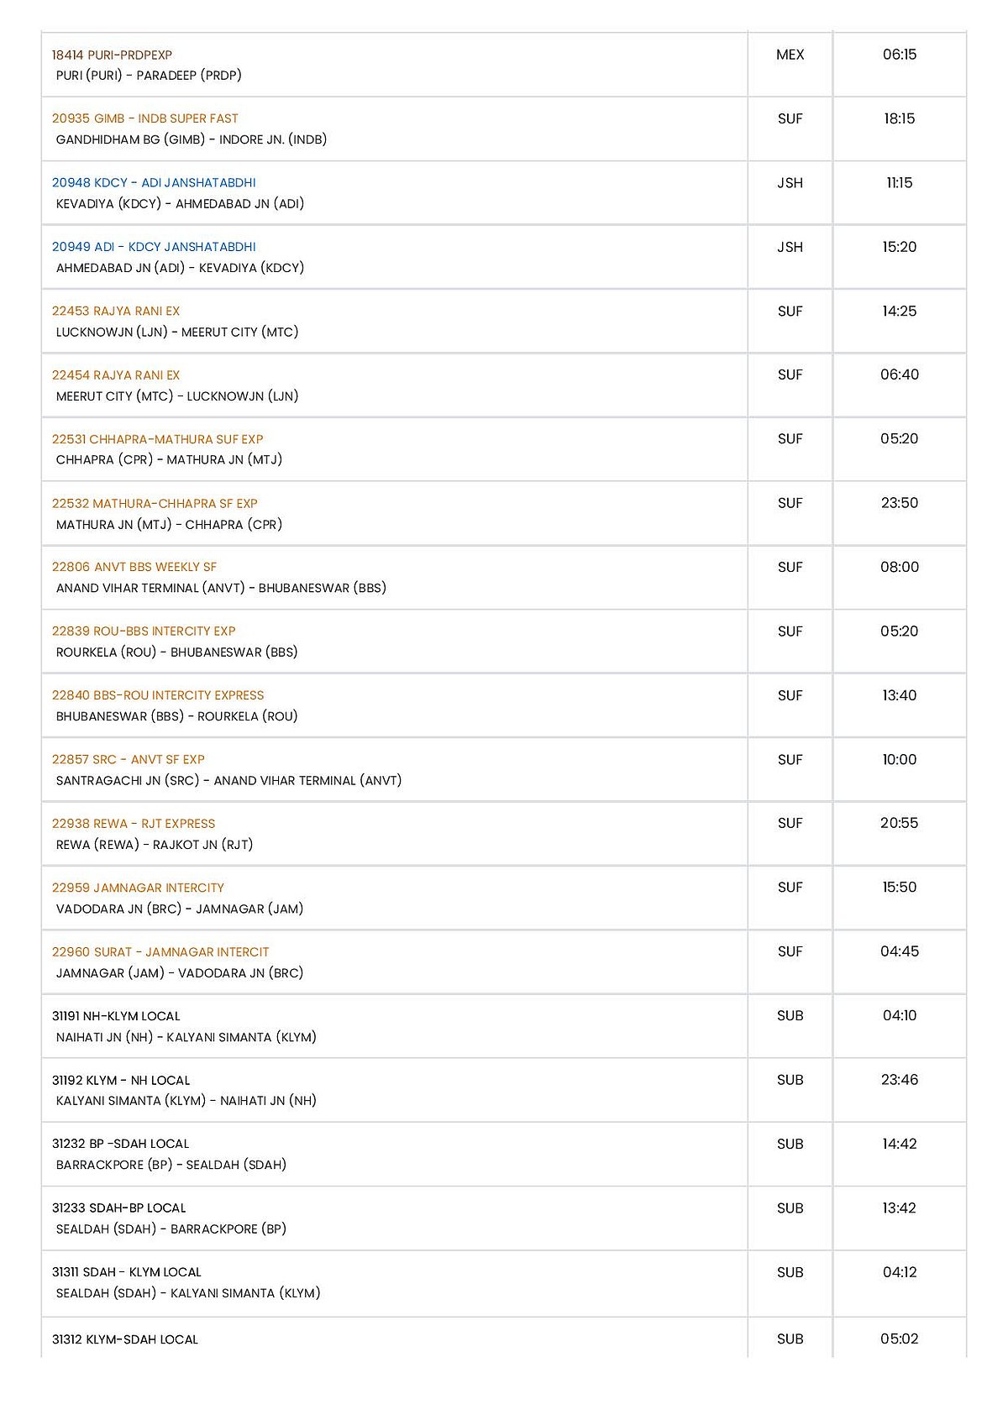Click the 22454 RAJYA RANI EX link
This screenshot has height=1425, width=1008.
pyautogui.click(x=116, y=375)
